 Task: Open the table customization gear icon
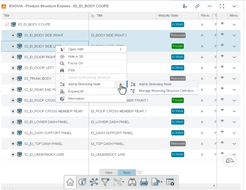click(170, 182)
